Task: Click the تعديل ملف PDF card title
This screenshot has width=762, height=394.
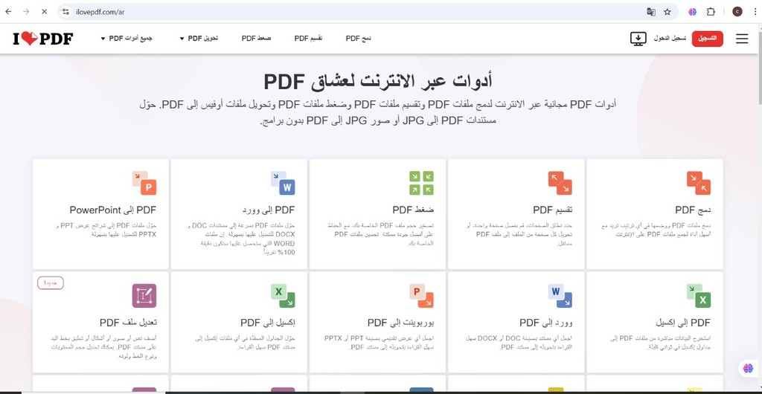Action: click(x=128, y=323)
